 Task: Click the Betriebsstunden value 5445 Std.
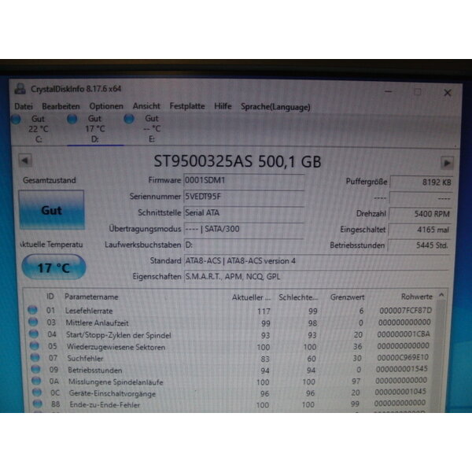tap(419, 245)
